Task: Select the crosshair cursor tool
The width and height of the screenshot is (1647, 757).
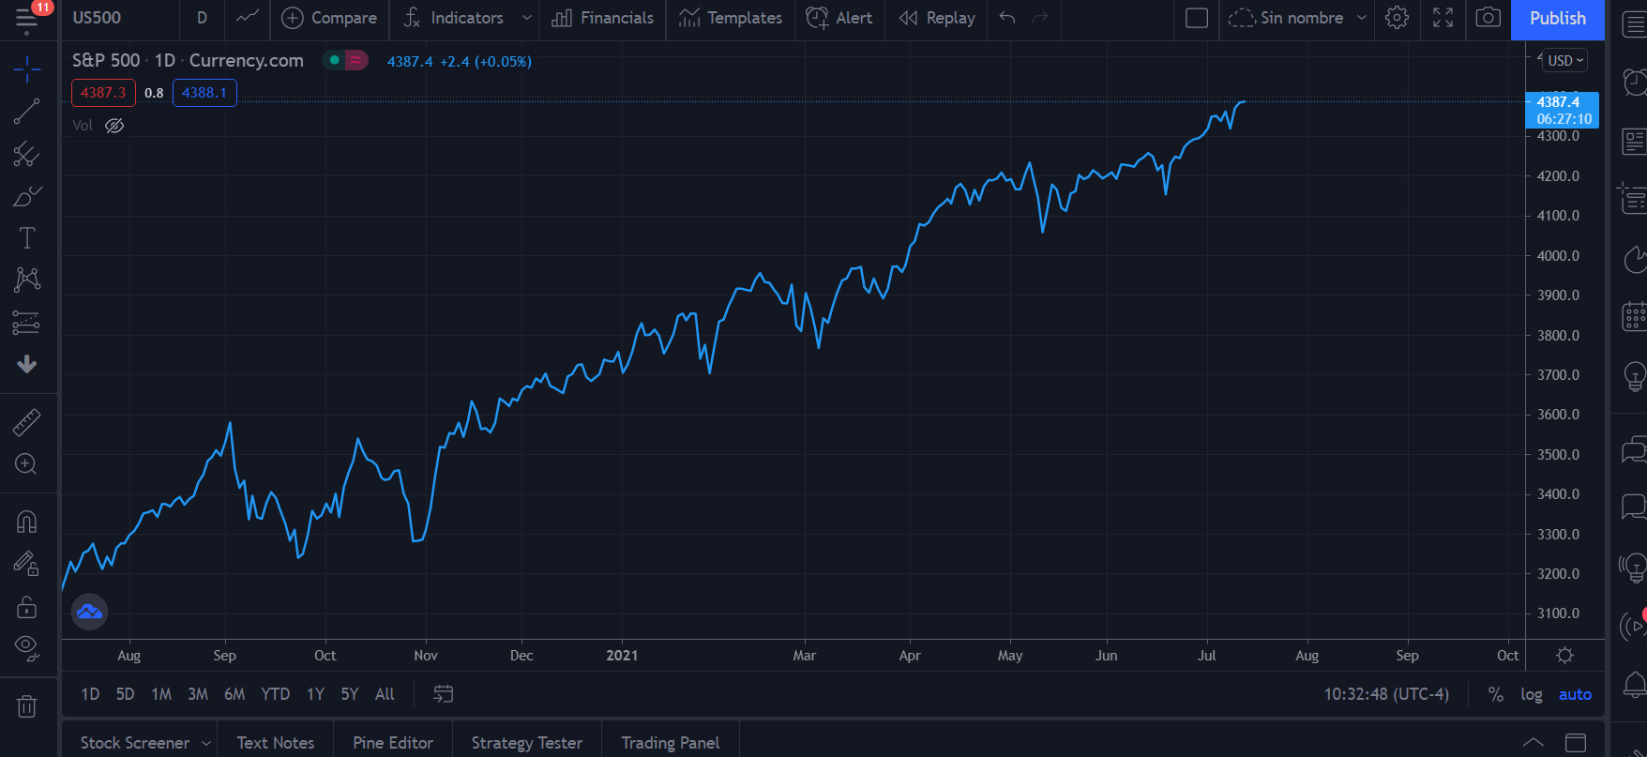Action: (x=27, y=68)
